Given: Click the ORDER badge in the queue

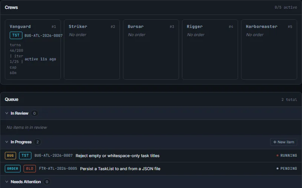Looking at the screenshot, I should 13,169.
